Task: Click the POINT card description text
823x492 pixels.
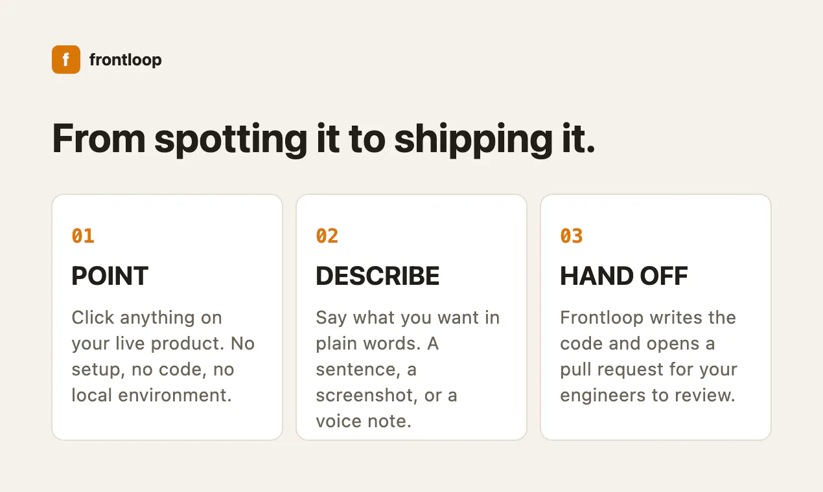Action: 163,357
